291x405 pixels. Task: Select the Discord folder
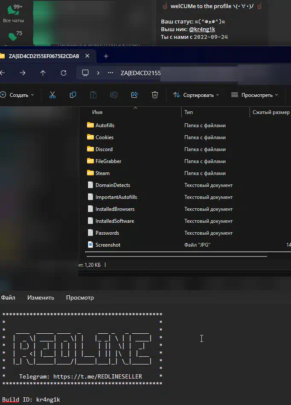104,149
